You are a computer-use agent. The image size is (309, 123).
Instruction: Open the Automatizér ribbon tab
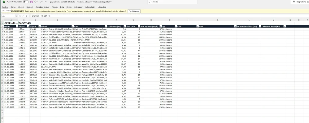pos(90,7)
